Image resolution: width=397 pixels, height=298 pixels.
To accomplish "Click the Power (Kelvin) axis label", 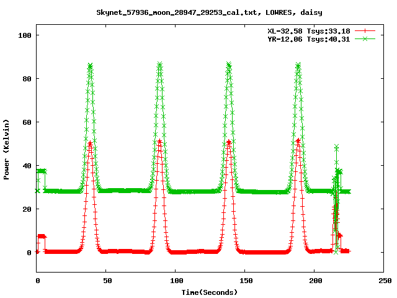I will 6,150.
